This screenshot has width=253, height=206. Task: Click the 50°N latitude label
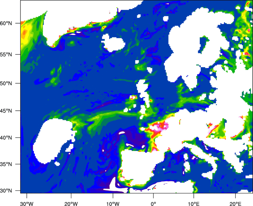click(x=6, y=83)
